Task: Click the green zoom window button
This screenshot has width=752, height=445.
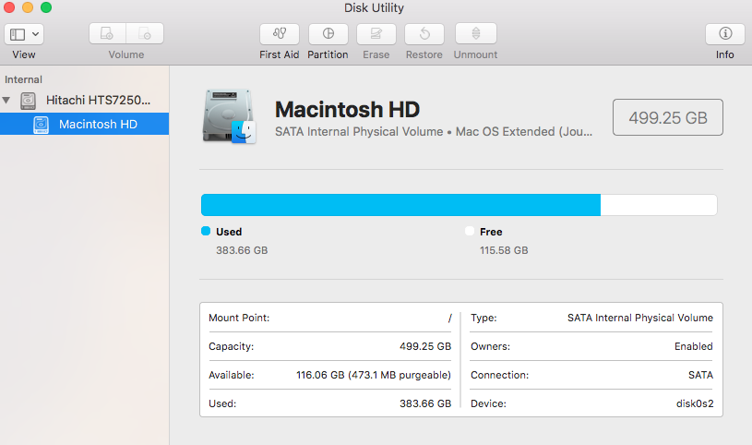Action: pyautogui.click(x=46, y=7)
